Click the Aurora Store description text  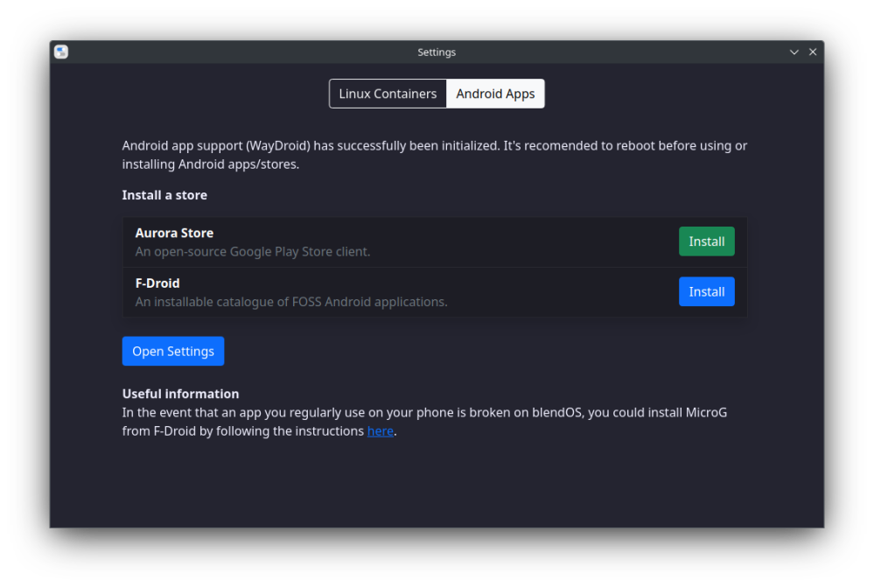pyautogui.click(x=253, y=252)
